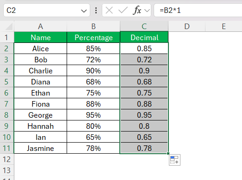Click the 0.75 decimal cell
Viewport: 242px width, 180px height.
coord(144,93)
